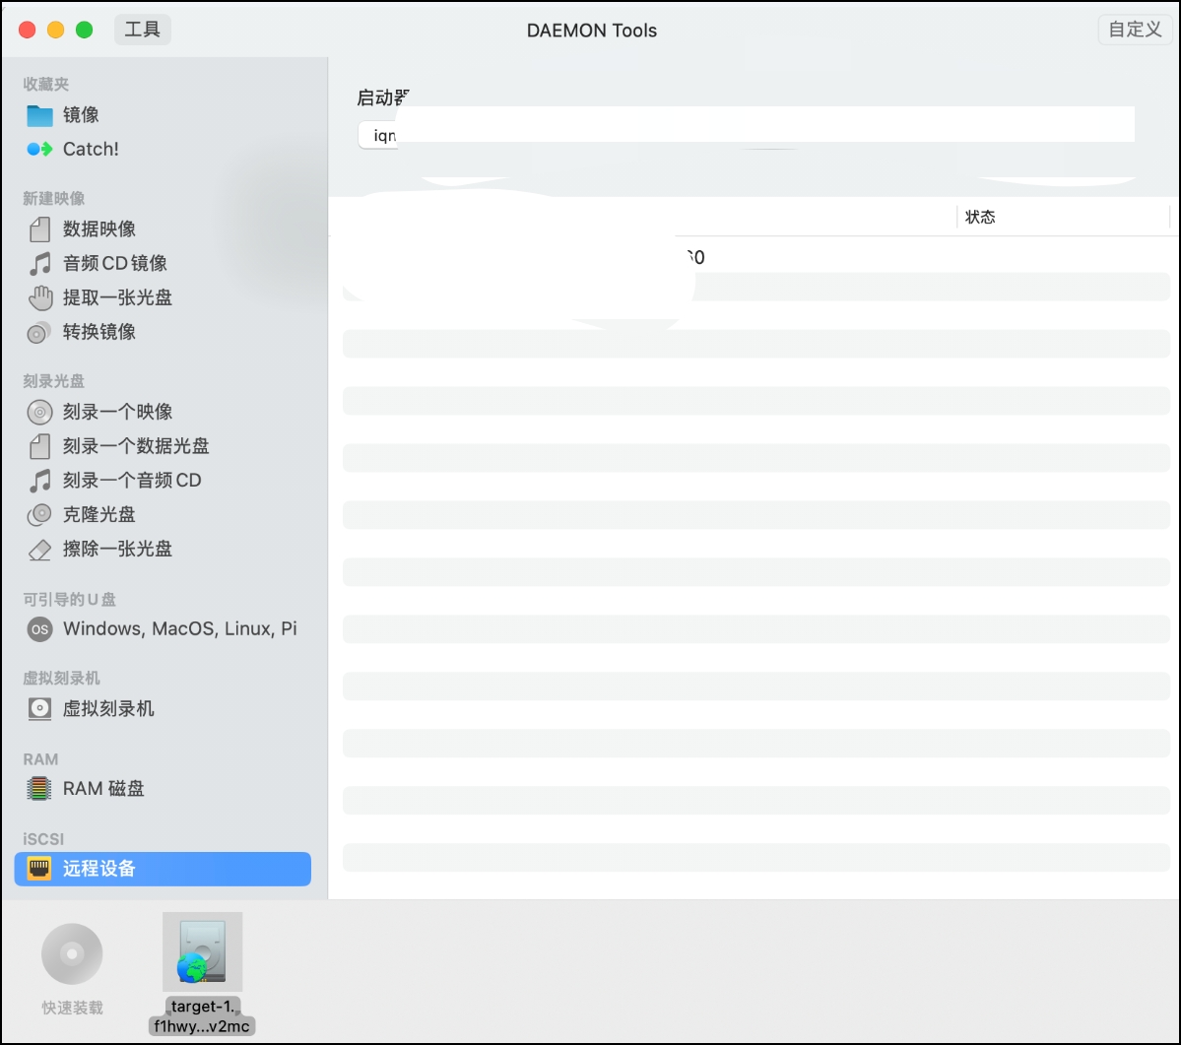Maximize the DAEMON Tools window
The image size is (1181, 1045).
click(85, 30)
